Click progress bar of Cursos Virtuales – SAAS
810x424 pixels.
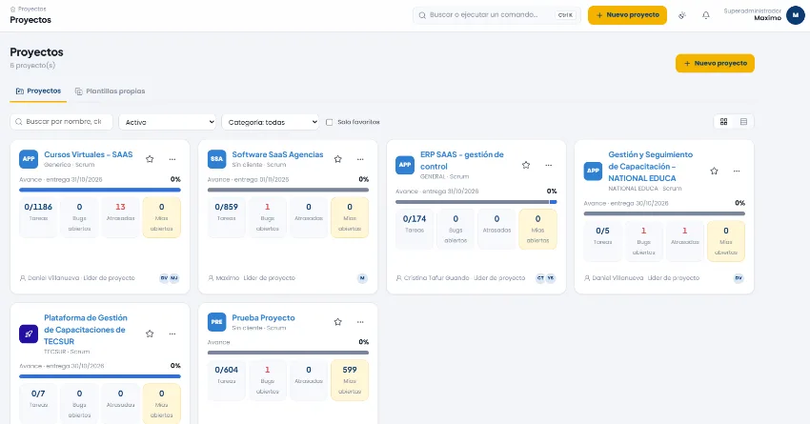tap(100, 190)
